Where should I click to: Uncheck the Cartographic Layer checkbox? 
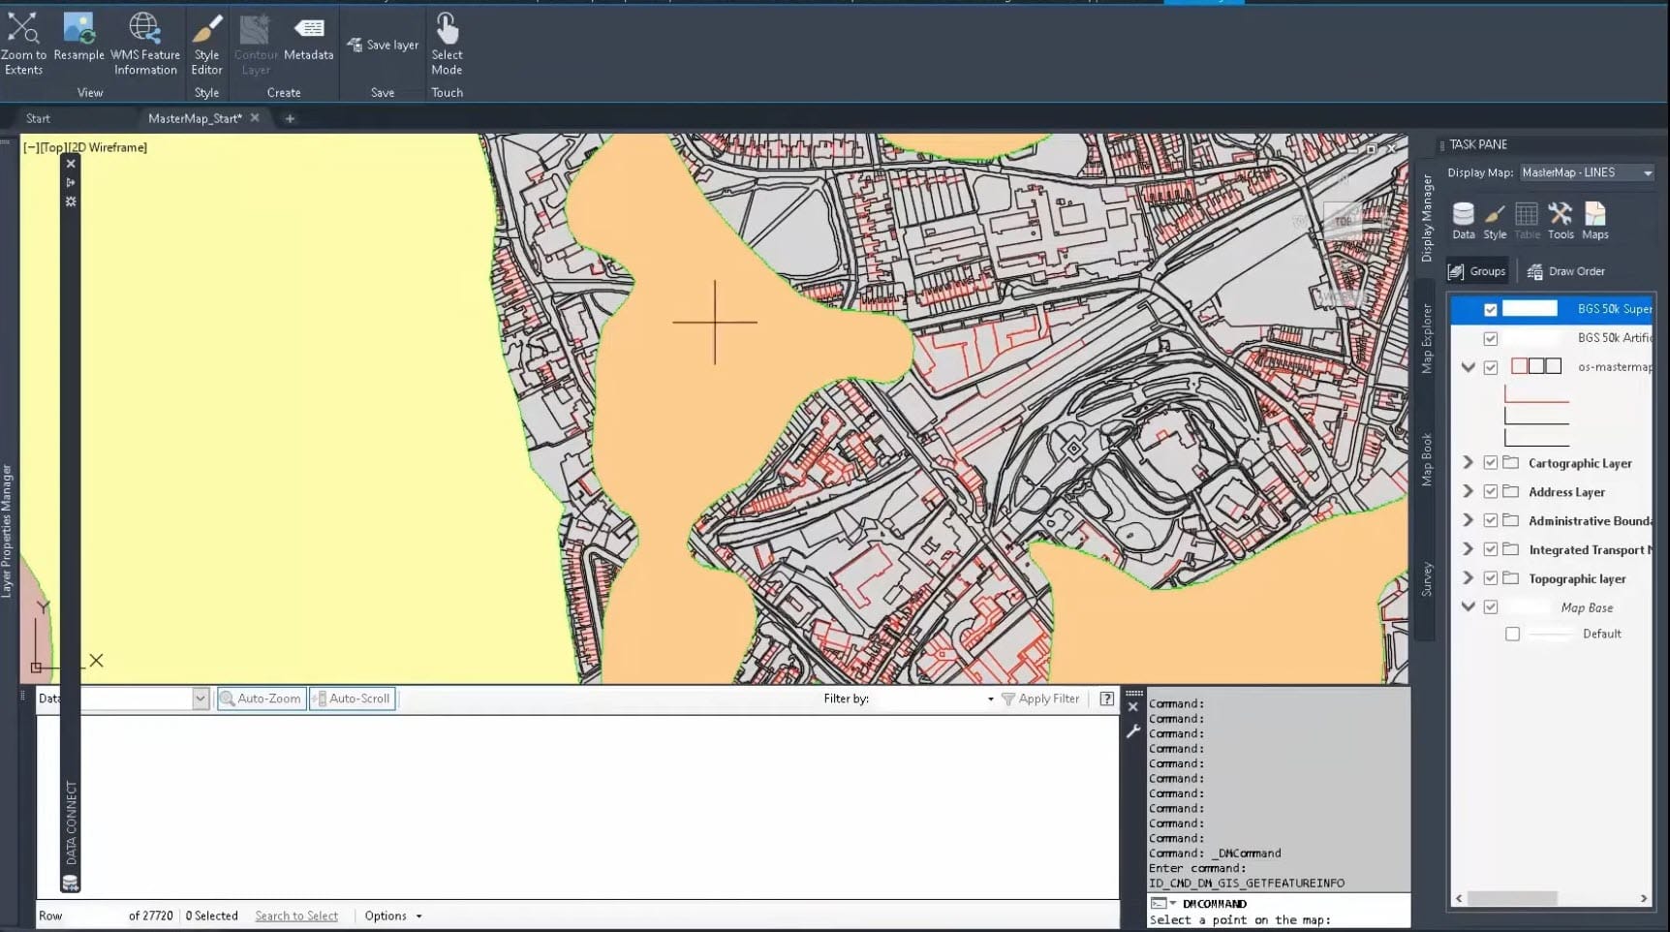[x=1491, y=463]
